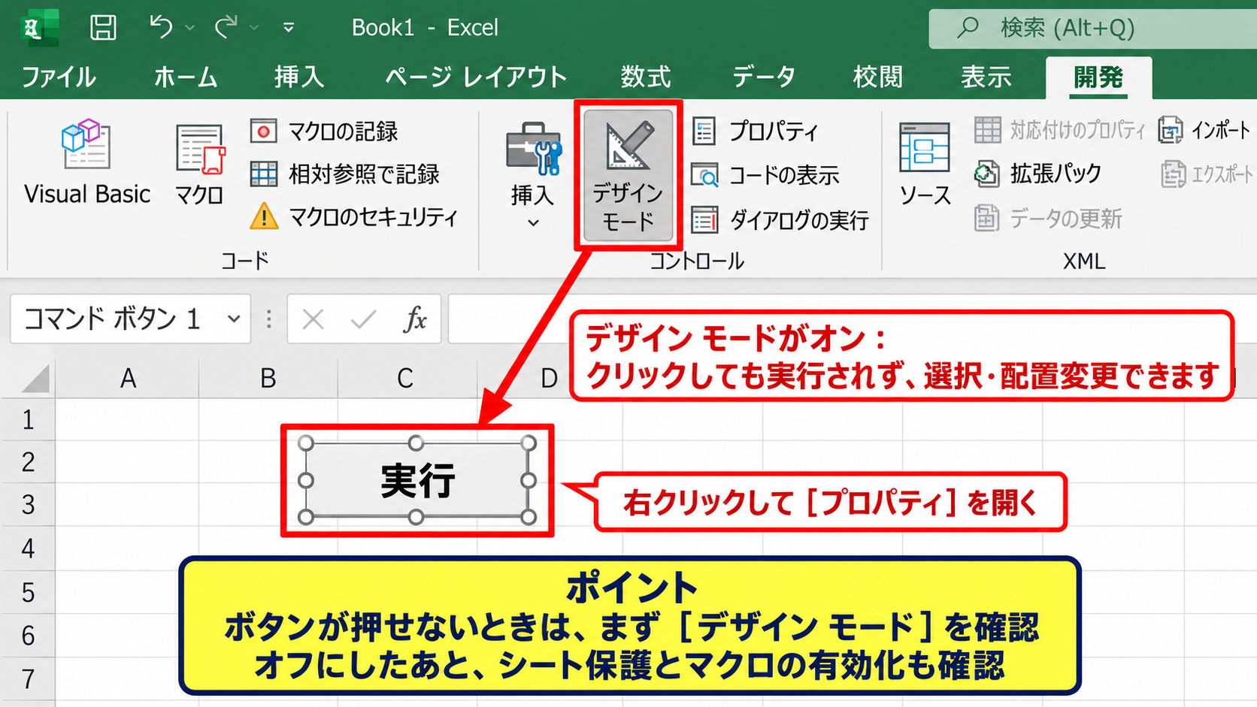Open the Visual Basic editor
1257x707 pixels.
[x=87, y=162]
